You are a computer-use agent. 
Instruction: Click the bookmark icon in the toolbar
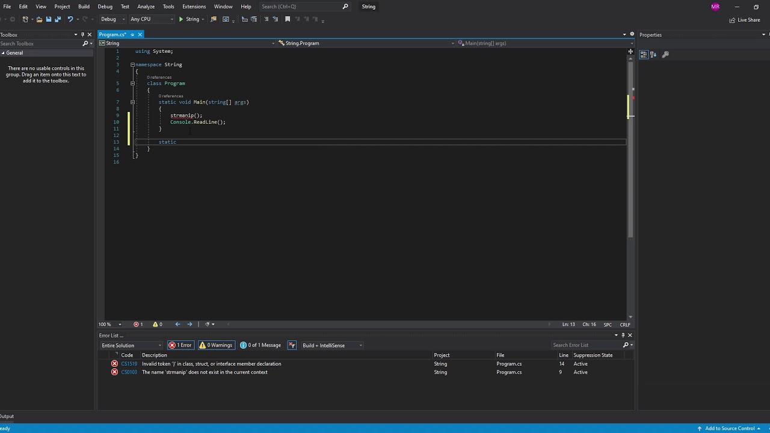288,19
